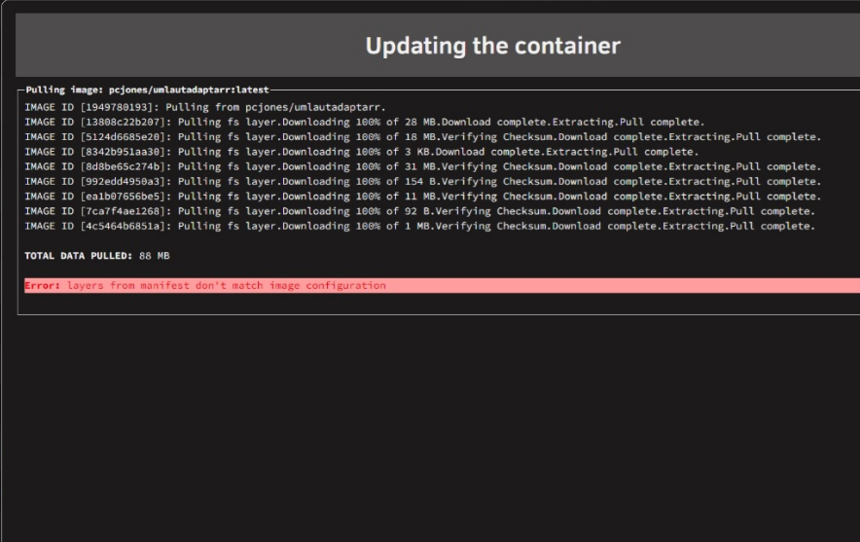Click the IMAGE ID 13808c22b207 log line

click(364, 122)
